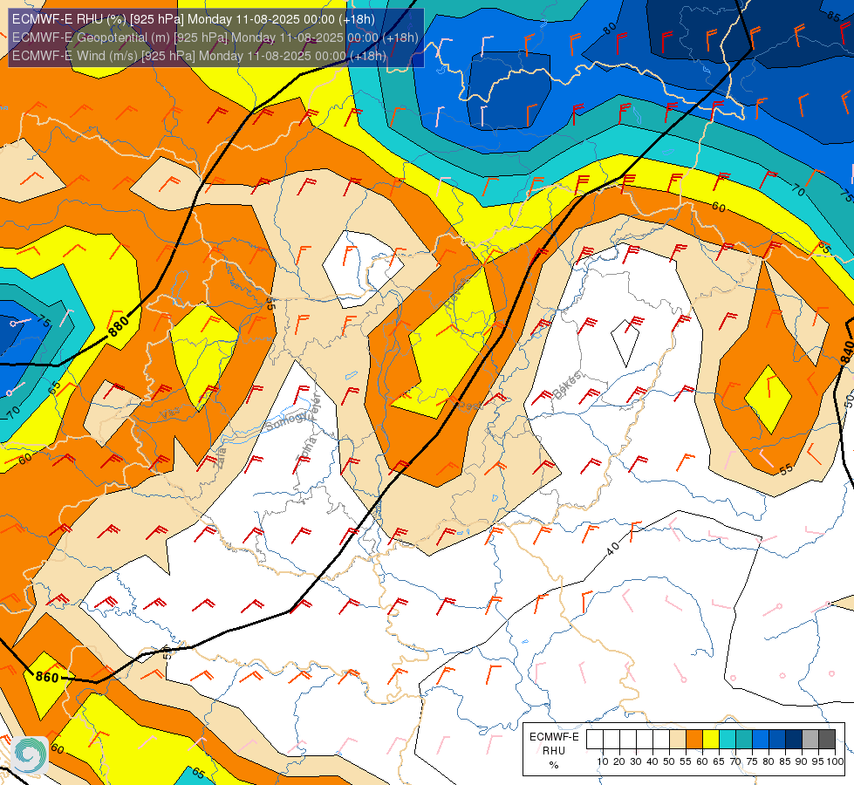
Task: Click the legend value label 10
Action: pos(603,761)
